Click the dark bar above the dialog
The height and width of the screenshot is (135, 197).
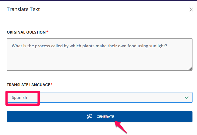click(98, 1)
